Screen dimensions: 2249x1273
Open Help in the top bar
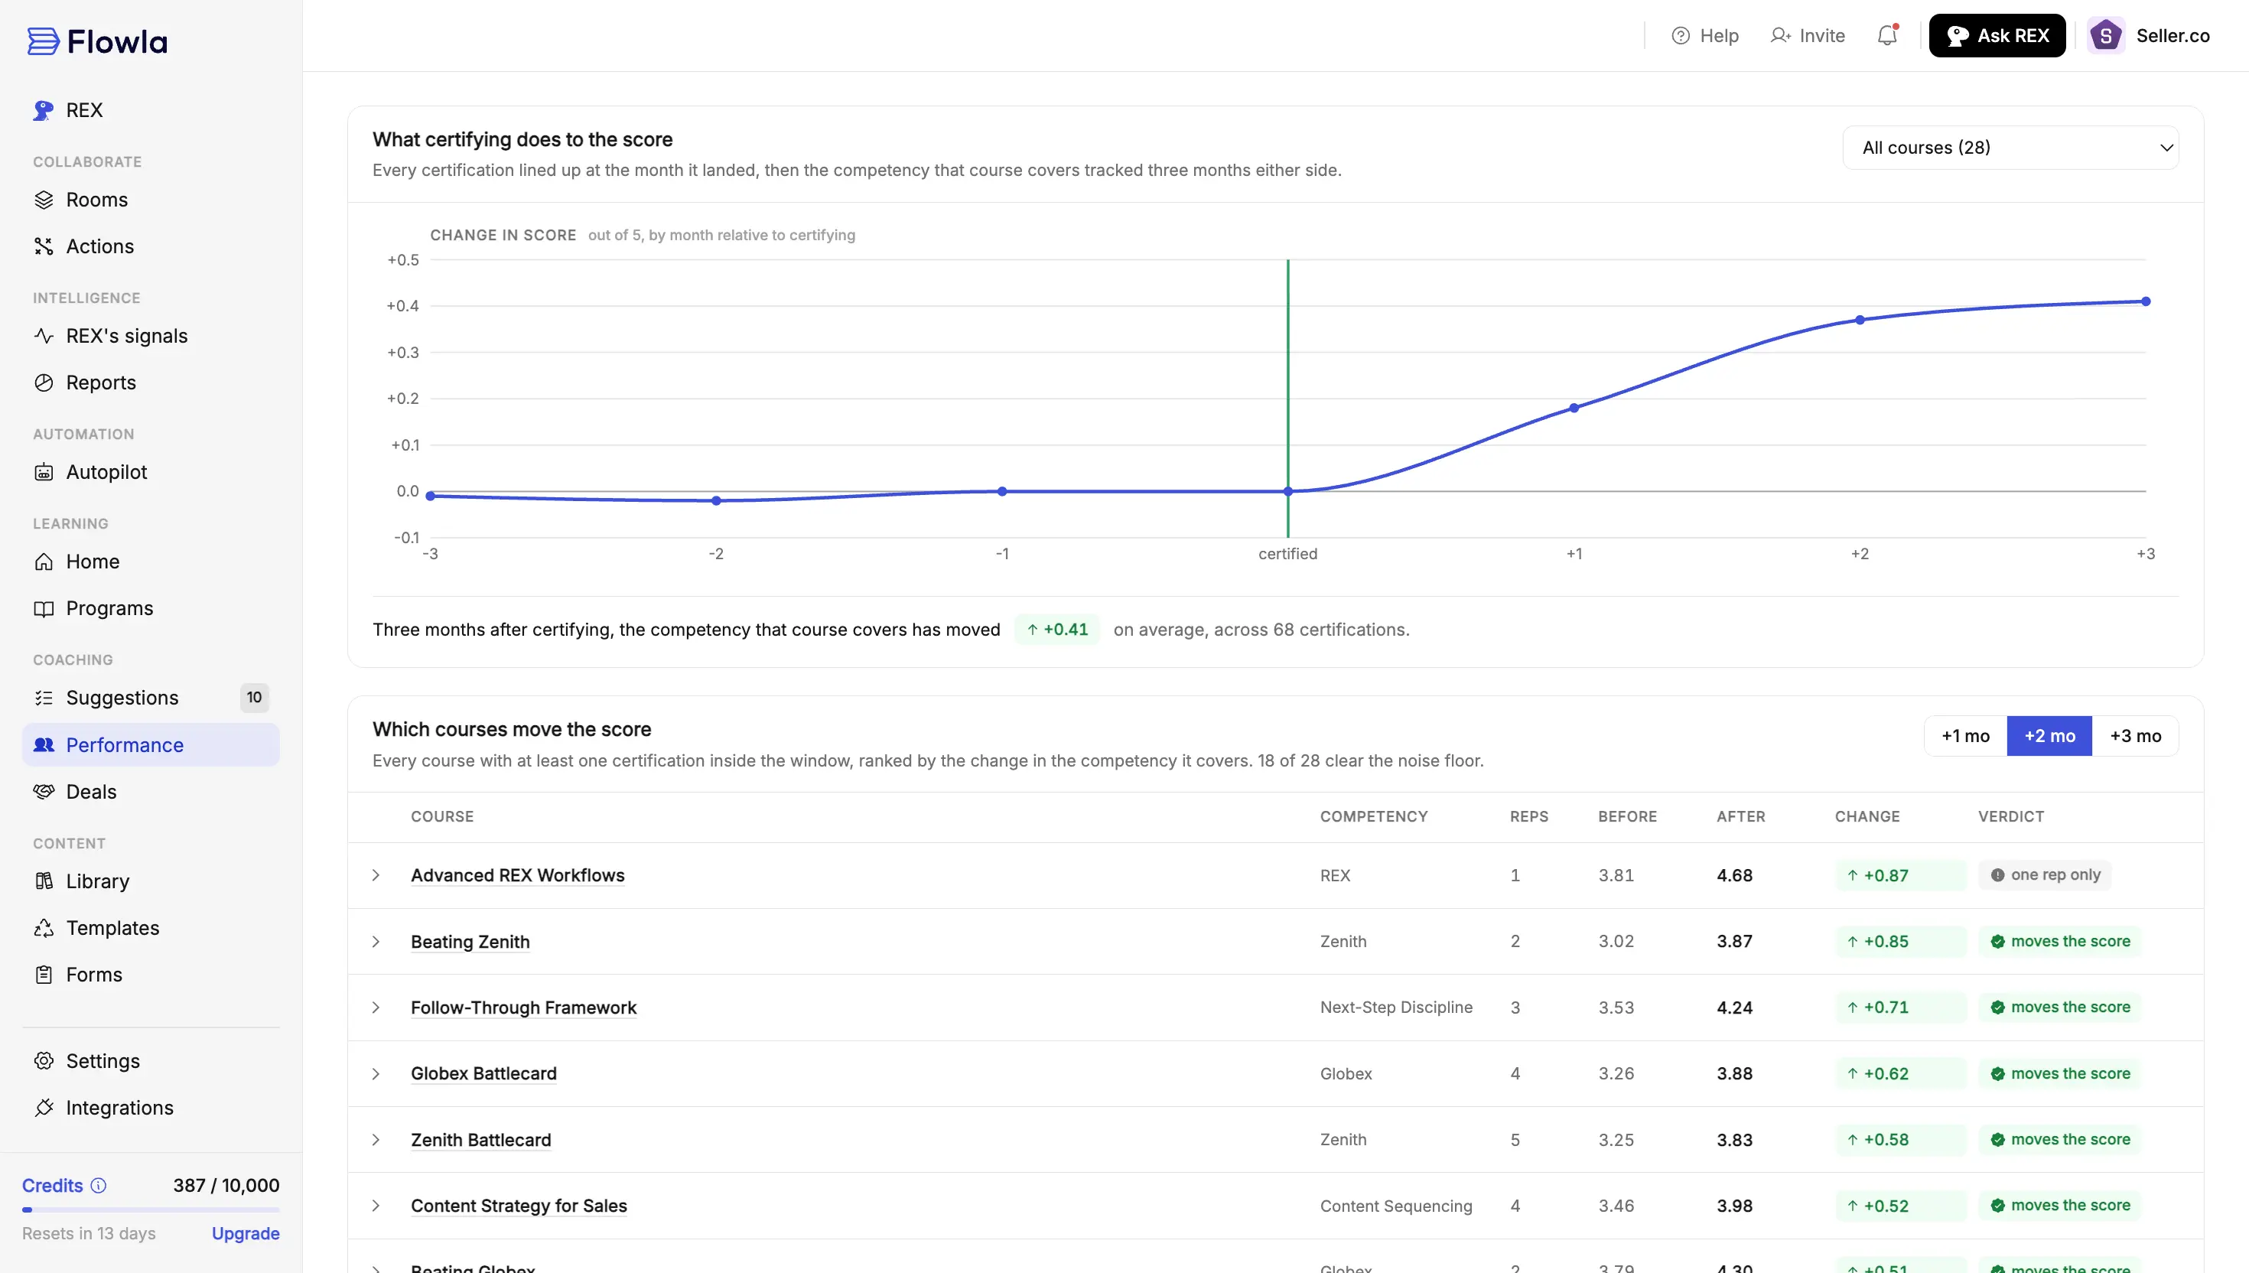[x=1704, y=36]
